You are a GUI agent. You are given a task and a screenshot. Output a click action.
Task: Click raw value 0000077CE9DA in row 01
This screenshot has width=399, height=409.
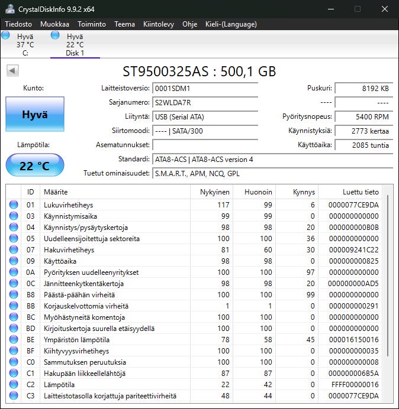353,204
